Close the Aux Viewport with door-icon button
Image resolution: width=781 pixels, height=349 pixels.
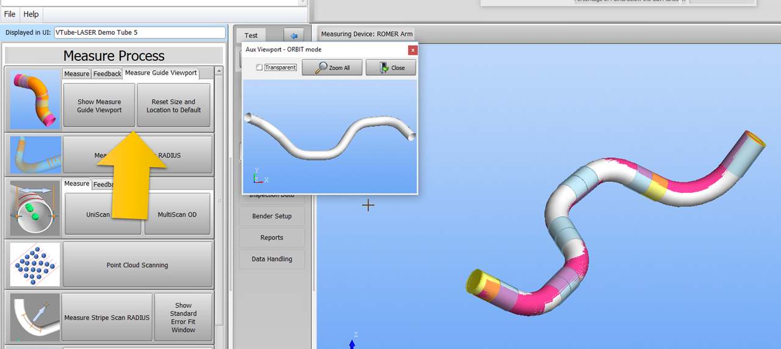(x=390, y=68)
